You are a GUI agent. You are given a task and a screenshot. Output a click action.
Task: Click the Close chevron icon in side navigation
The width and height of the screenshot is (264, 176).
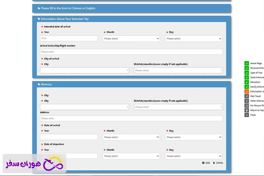point(247,115)
